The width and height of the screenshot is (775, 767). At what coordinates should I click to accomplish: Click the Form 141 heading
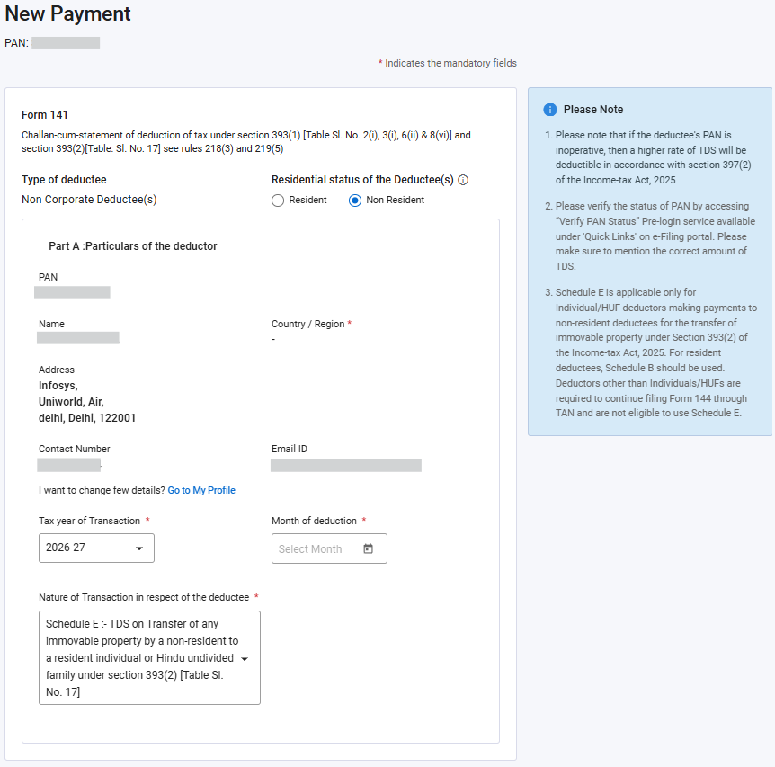pyautogui.click(x=44, y=115)
